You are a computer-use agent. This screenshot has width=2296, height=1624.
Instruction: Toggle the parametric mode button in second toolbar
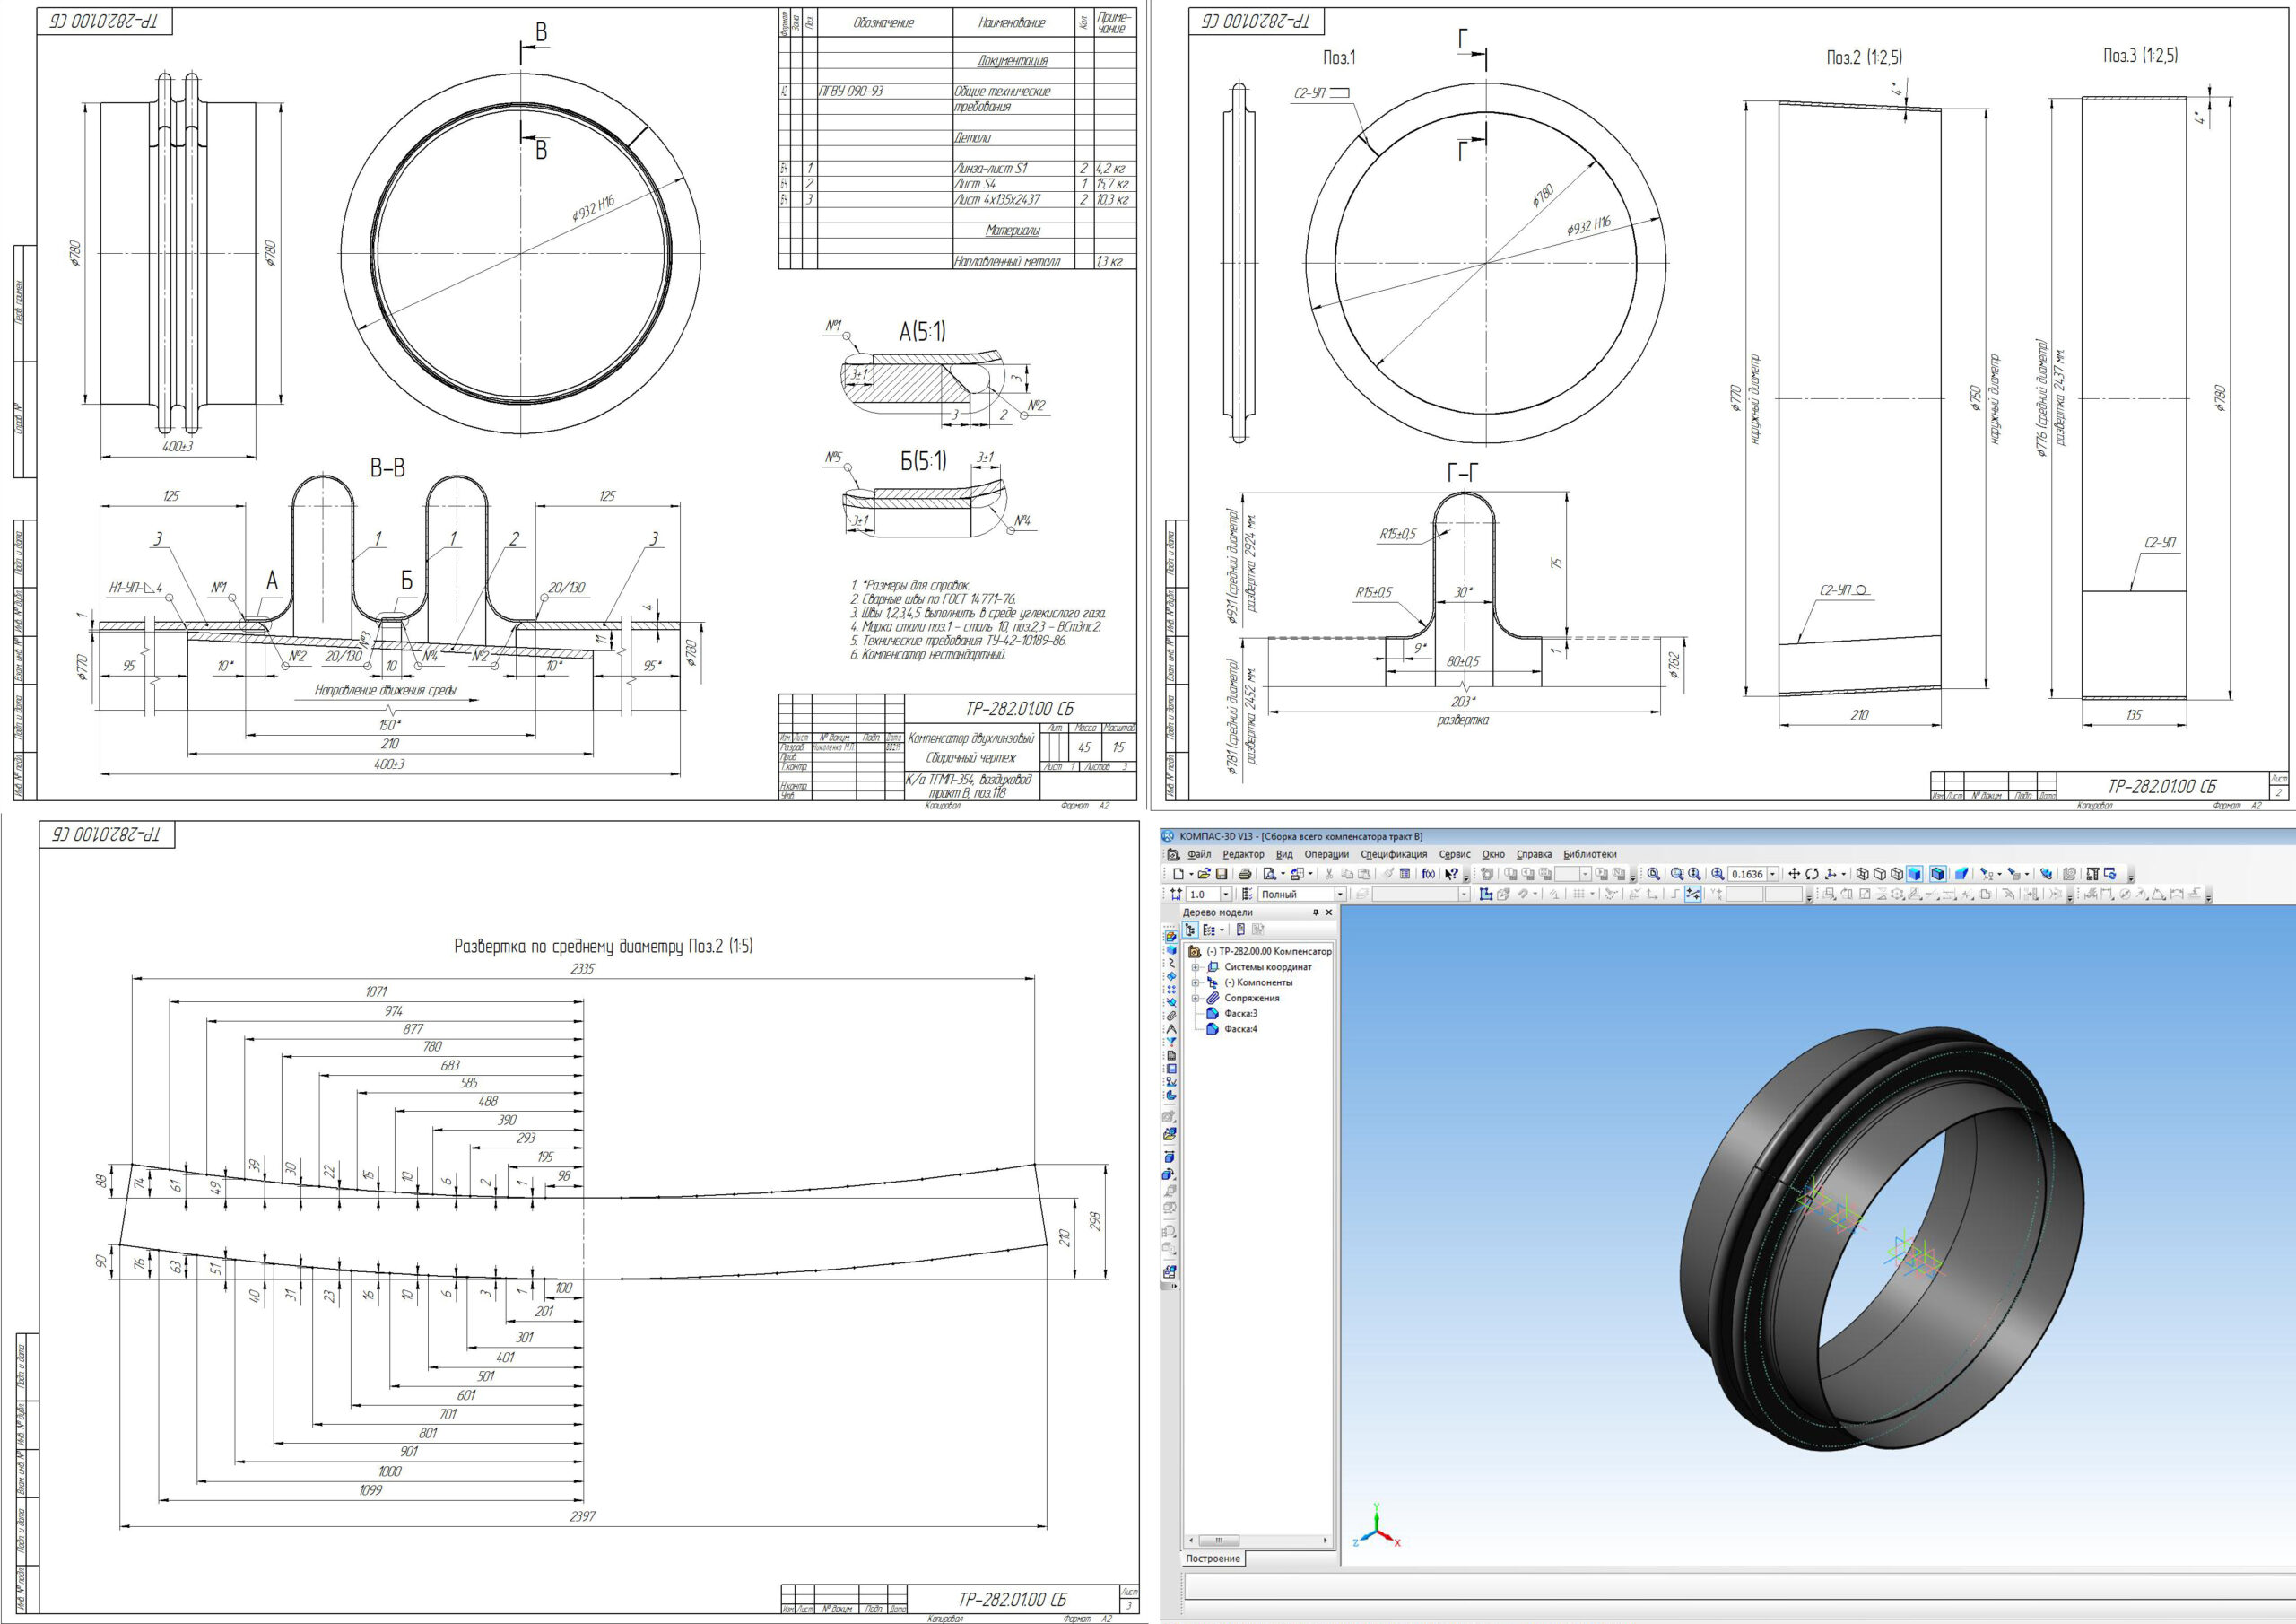tap(1694, 895)
